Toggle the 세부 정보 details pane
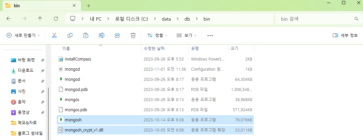The width and height of the screenshot is (363, 140). (345, 35)
